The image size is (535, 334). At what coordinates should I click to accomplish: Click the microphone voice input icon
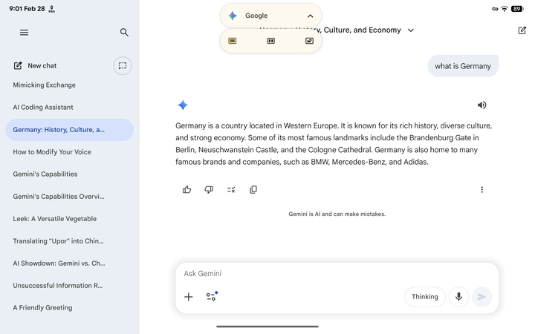click(458, 297)
